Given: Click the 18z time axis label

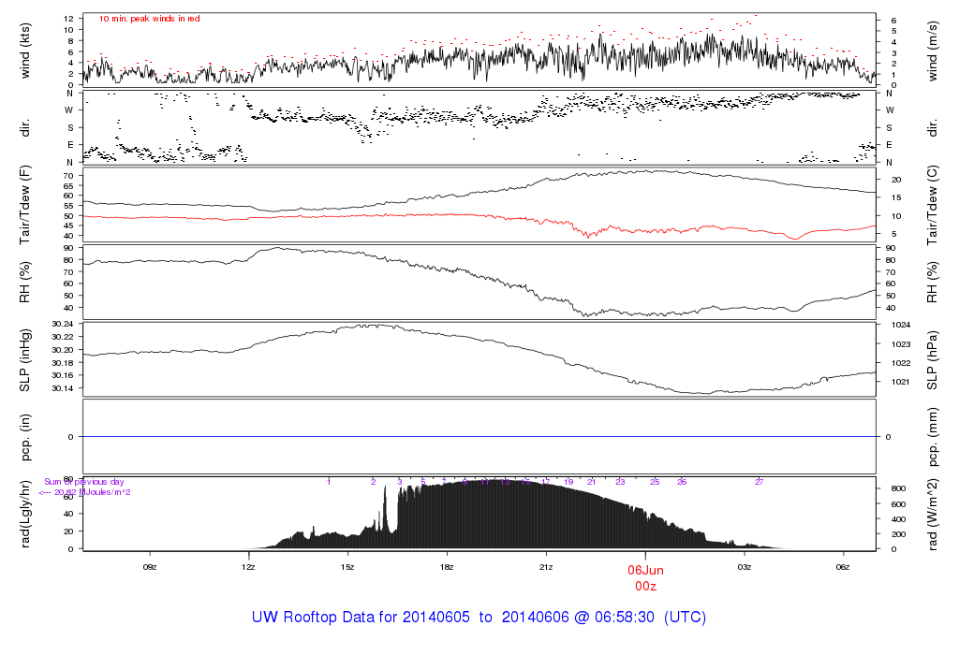Looking at the screenshot, I should [447, 567].
